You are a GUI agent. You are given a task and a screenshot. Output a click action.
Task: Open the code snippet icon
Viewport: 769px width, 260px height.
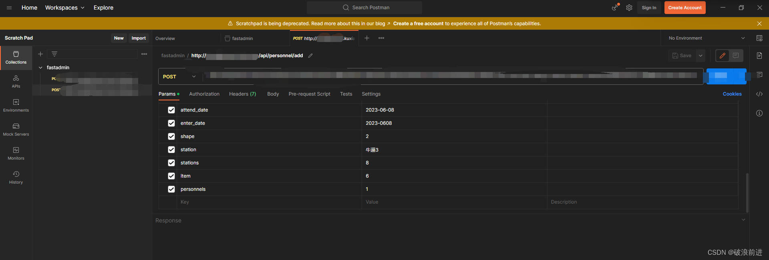(x=759, y=94)
